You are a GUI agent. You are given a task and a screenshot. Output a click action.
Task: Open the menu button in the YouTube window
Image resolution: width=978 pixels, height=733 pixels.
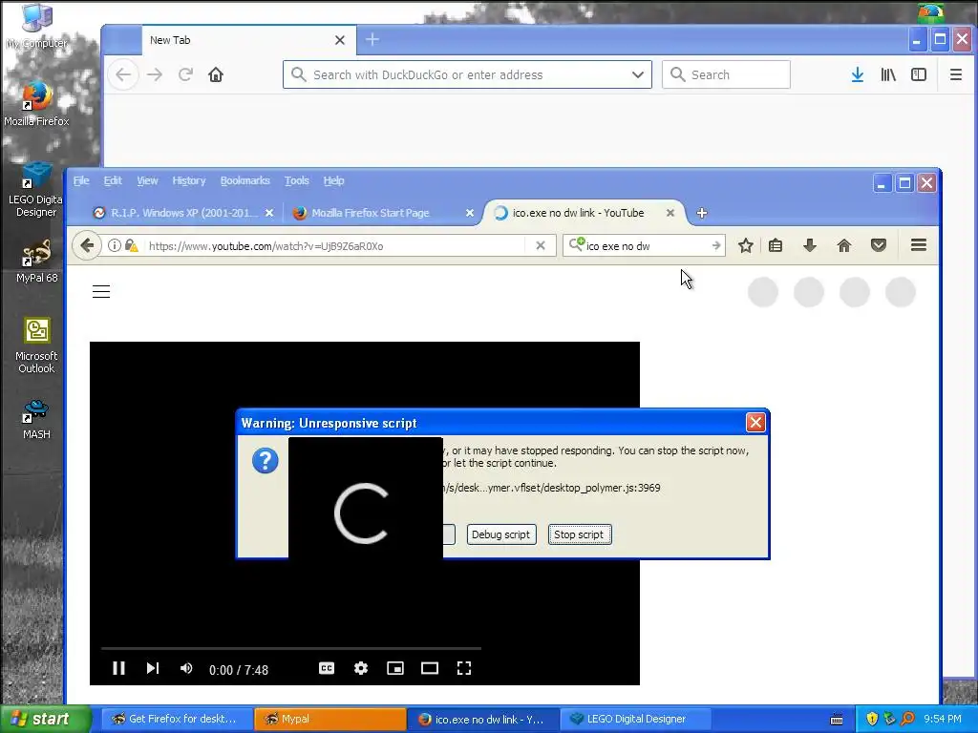click(918, 245)
